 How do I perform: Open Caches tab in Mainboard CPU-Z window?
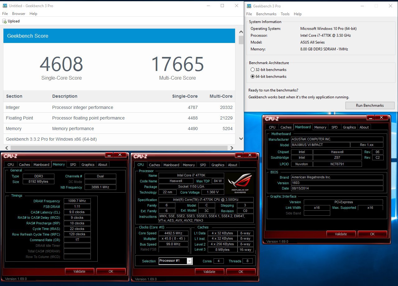click(286, 127)
